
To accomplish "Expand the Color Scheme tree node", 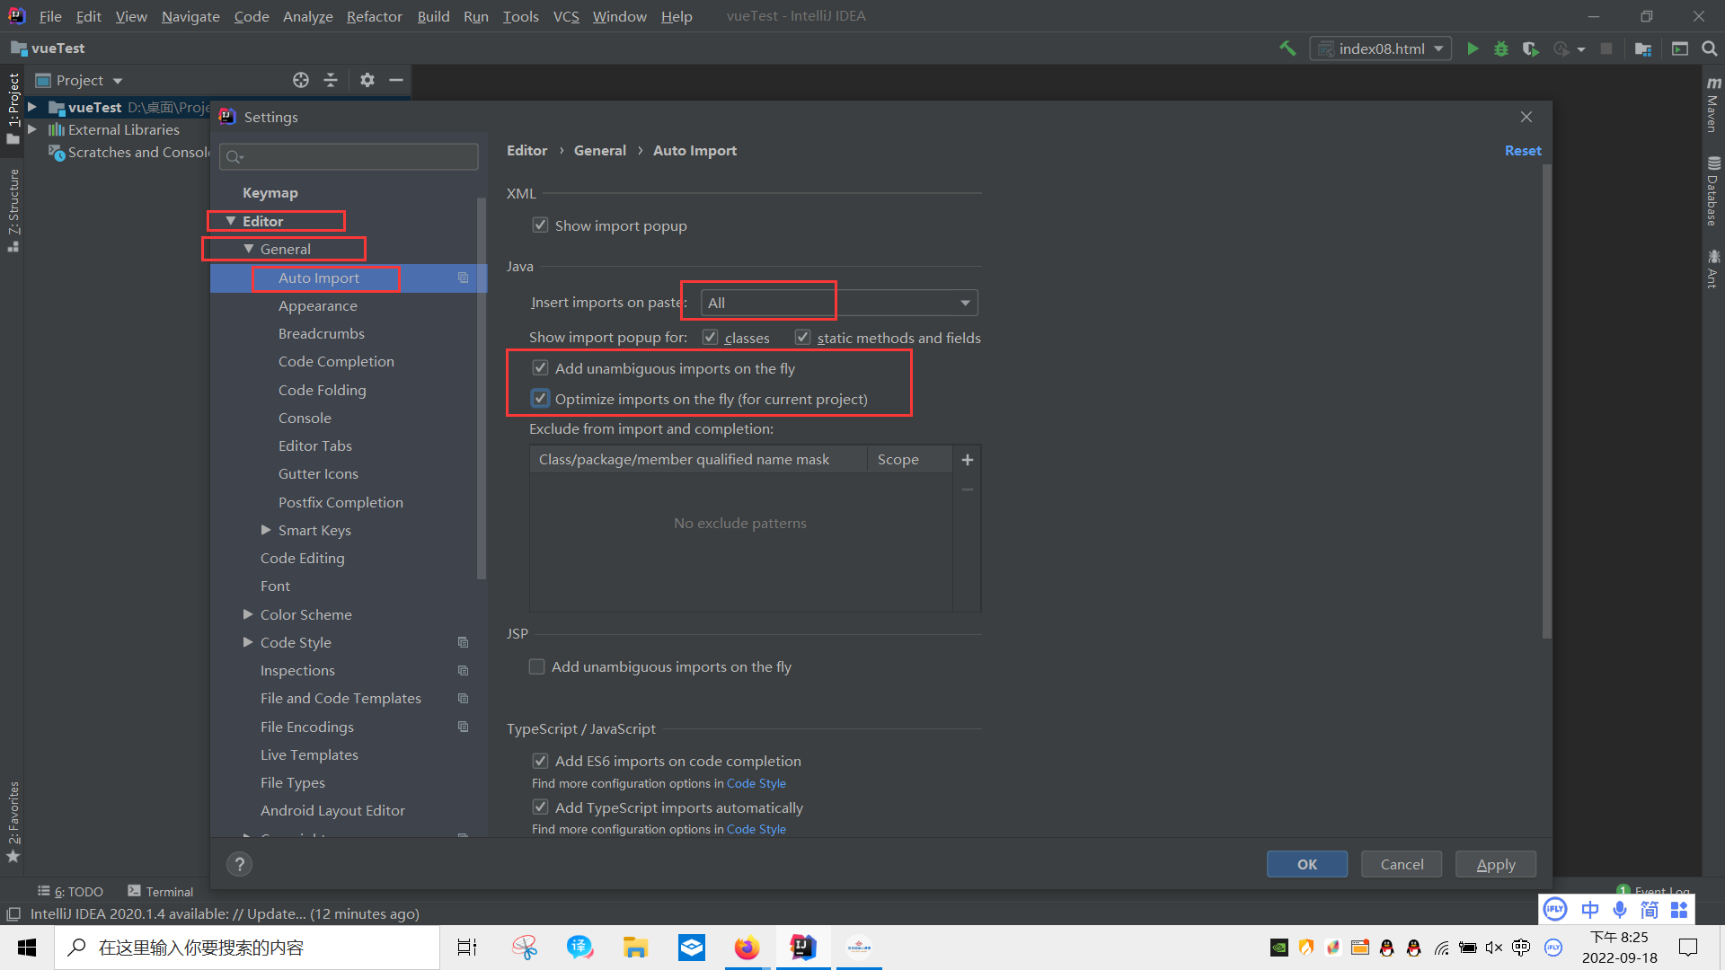I will point(248,614).
